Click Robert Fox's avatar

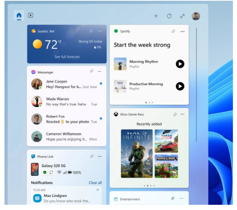click(37, 119)
